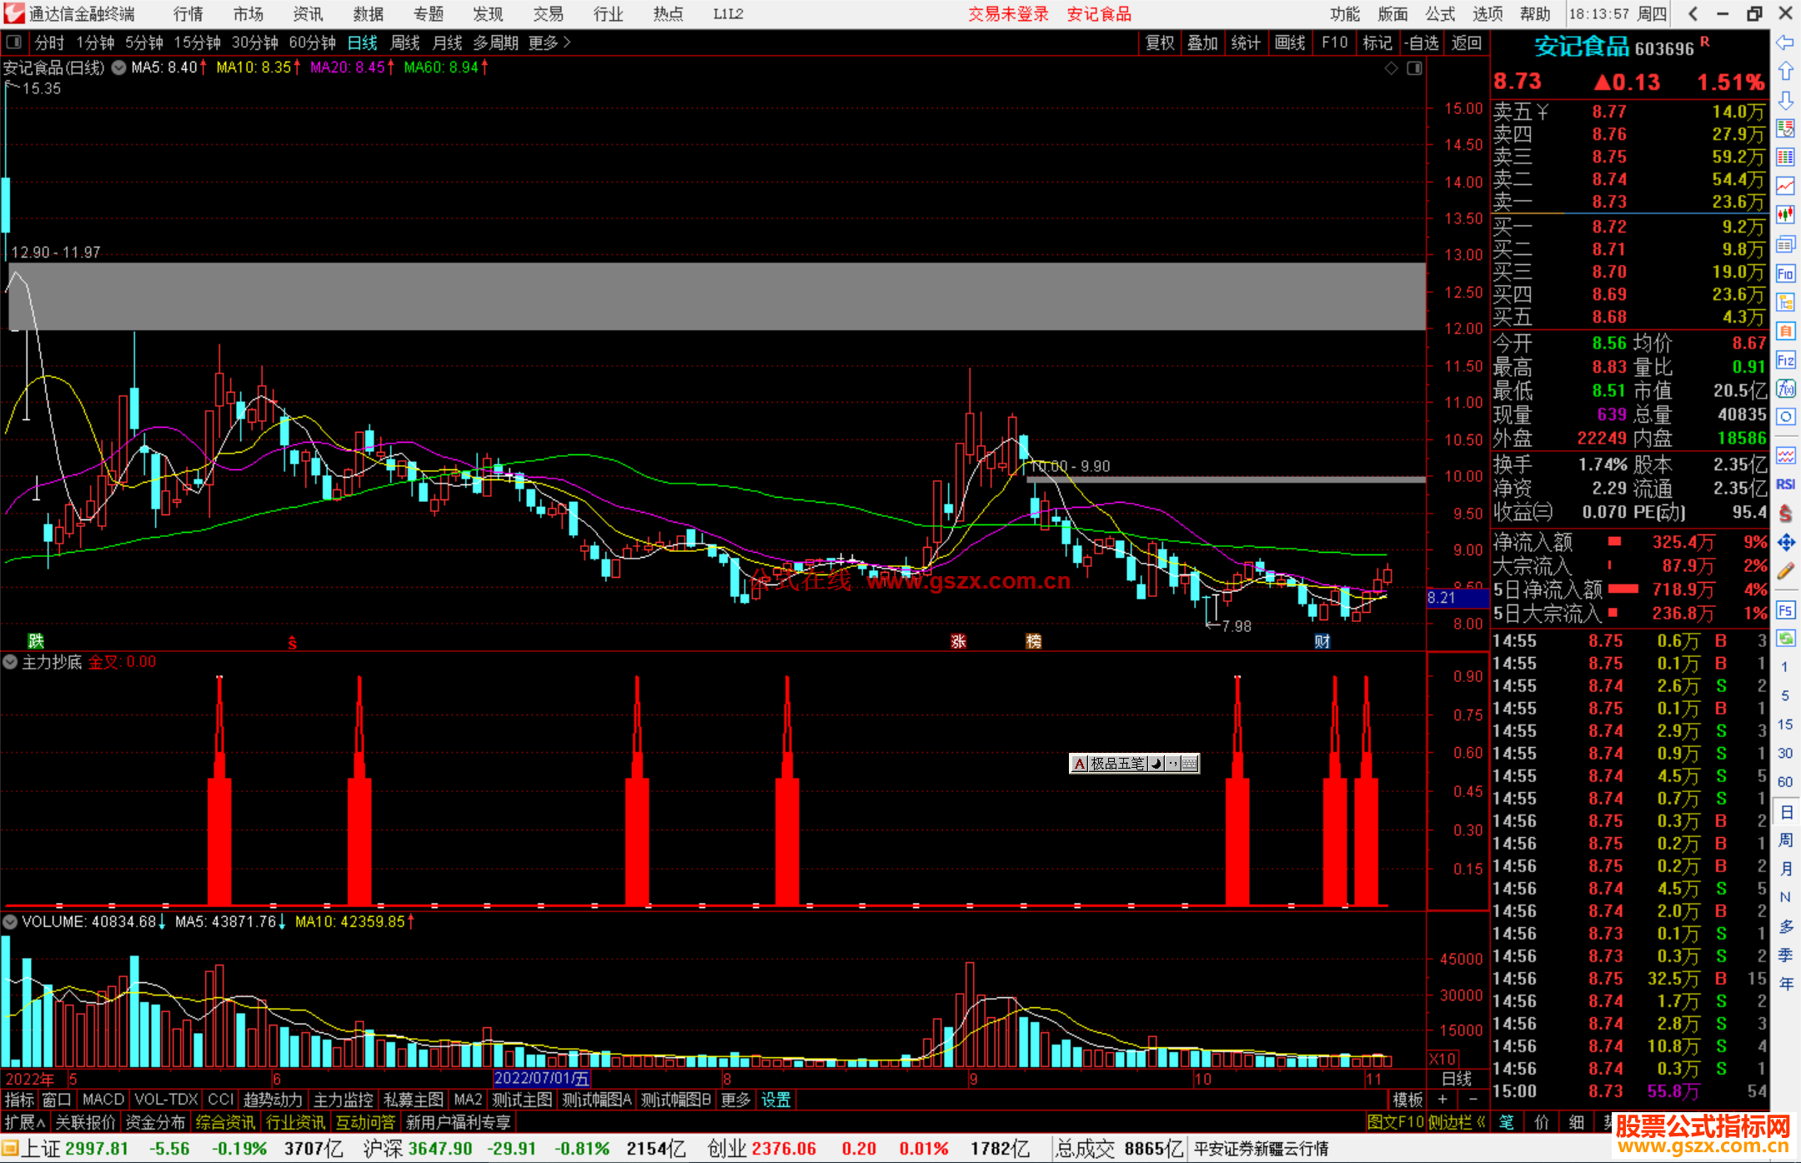
Task: Click the 设置 indicator settings link
Action: (776, 1100)
